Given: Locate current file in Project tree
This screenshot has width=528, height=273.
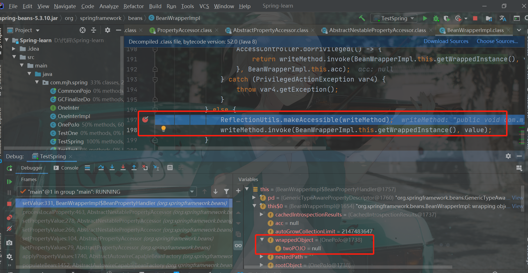Looking at the screenshot, I should click(82, 30).
